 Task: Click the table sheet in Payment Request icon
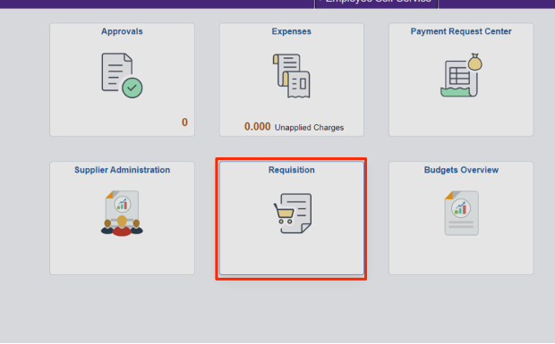tap(459, 76)
